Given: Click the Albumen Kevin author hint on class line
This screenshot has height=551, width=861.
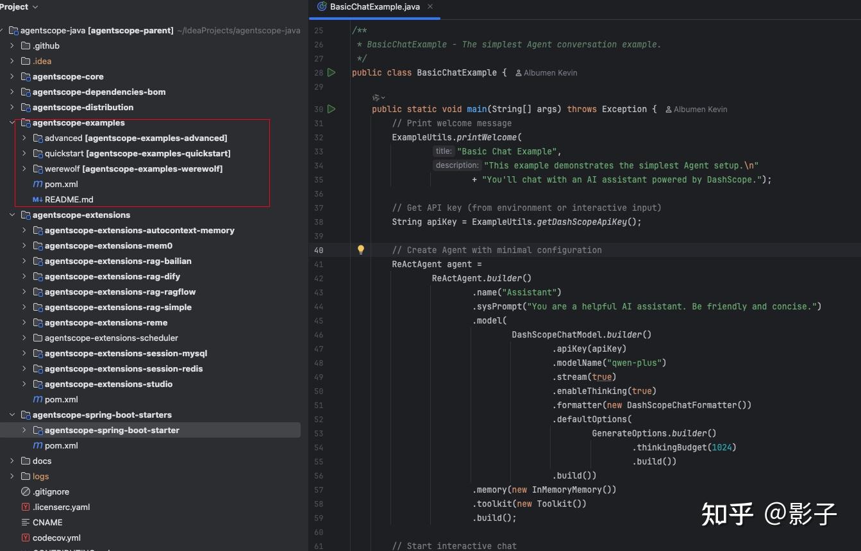Looking at the screenshot, I should pos(547,73).
